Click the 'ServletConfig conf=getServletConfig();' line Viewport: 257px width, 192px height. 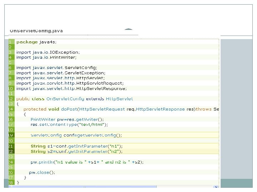(76, 135)
